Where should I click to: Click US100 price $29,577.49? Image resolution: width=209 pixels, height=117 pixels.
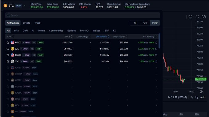(x=67, y=42)
